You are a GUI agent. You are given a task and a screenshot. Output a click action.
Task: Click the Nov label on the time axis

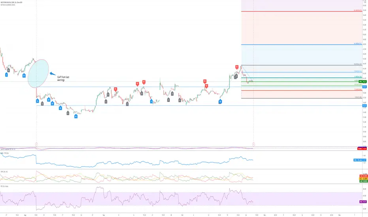[x=265, y=215]
